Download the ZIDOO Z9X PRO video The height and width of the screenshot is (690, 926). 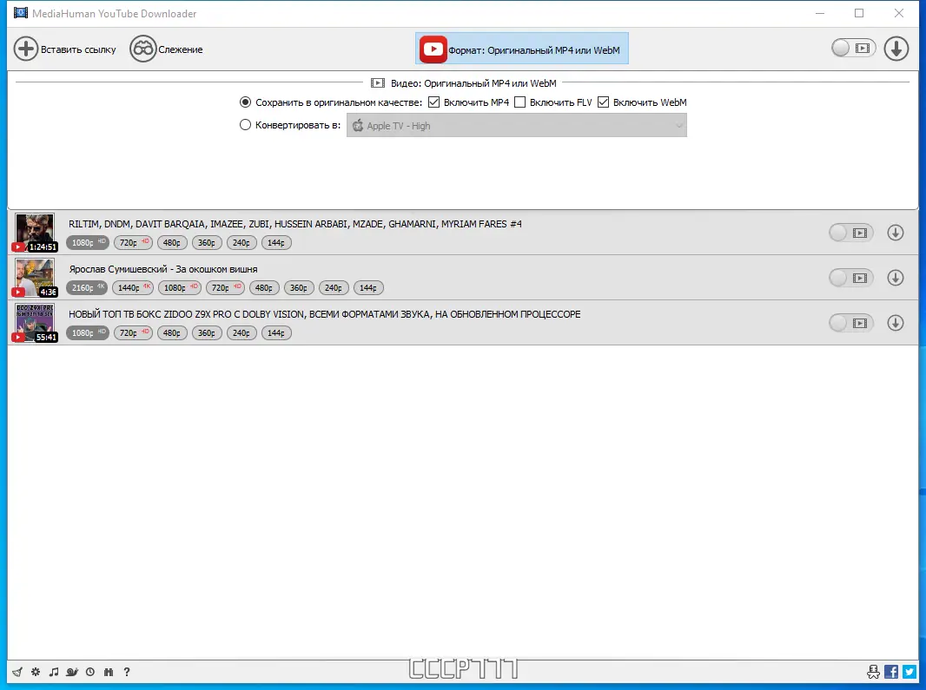pos(896,323)
